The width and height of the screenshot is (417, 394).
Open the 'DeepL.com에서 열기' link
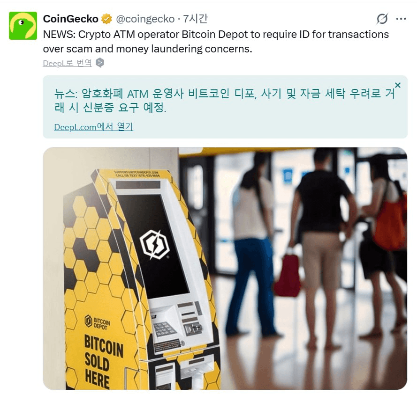[x=94, y=127]
